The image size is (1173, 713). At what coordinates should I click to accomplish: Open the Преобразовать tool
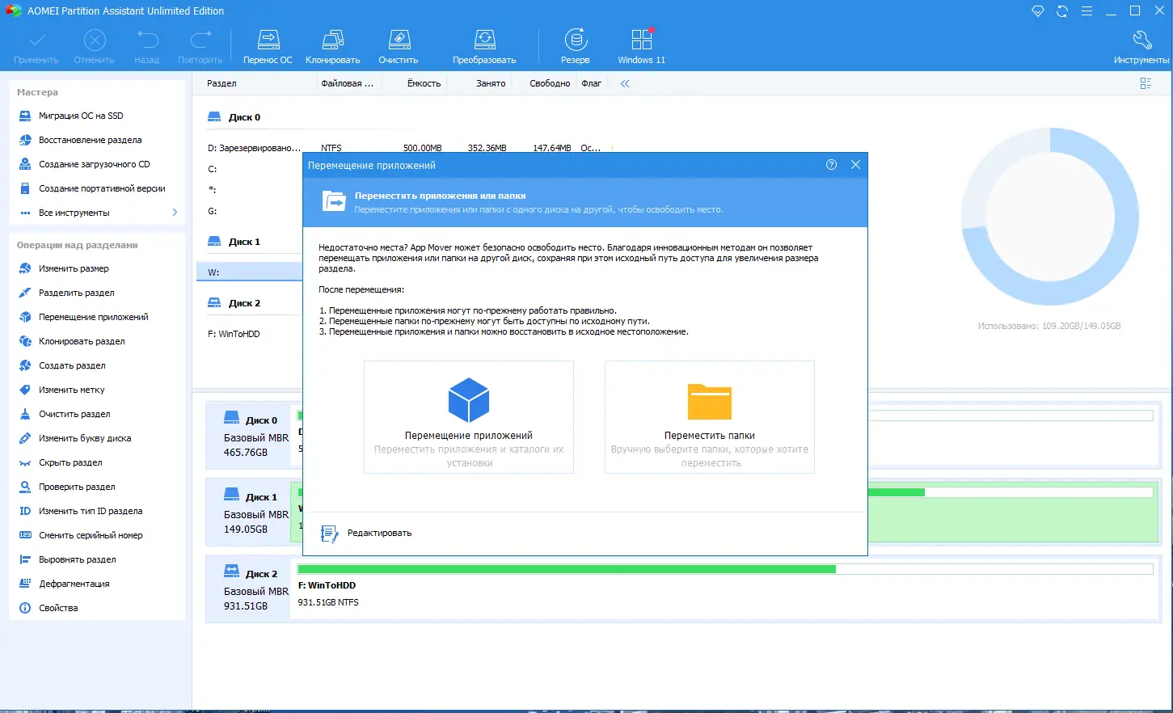point(484,47)
